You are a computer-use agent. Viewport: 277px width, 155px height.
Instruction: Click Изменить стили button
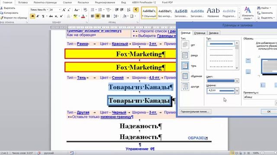[248, 13]
